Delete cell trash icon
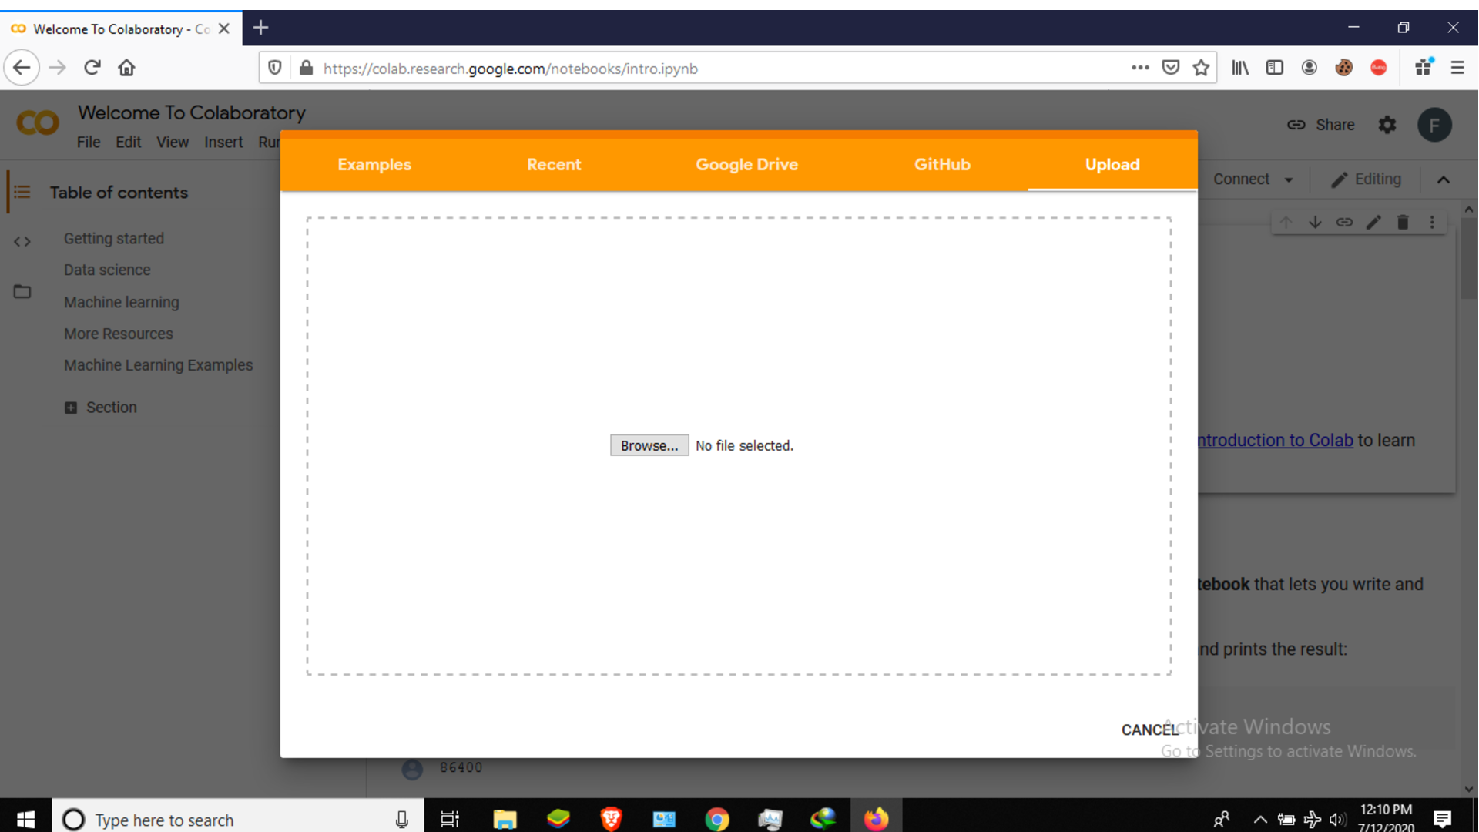This screenshot has height=832, width=1479. click(x=1403, y=223)
